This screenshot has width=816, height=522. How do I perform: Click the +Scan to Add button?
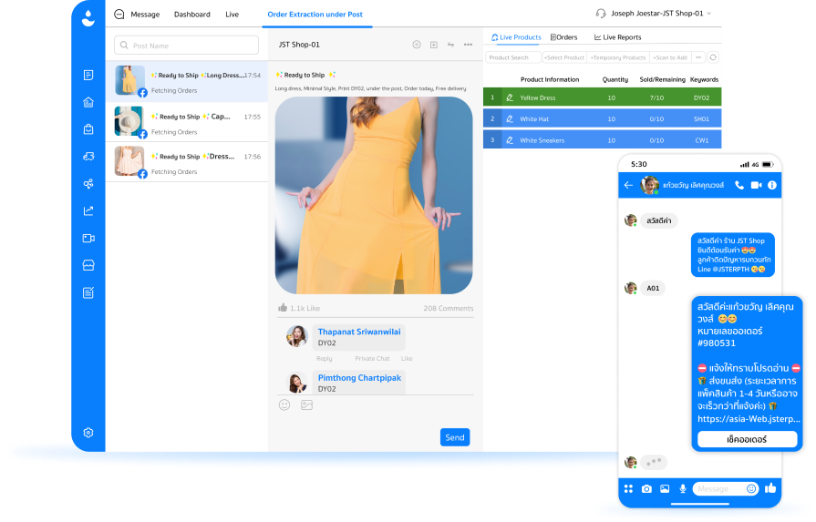click(x=670, y=57)
